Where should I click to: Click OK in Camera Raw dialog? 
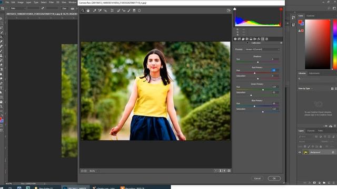click(274, 178)
